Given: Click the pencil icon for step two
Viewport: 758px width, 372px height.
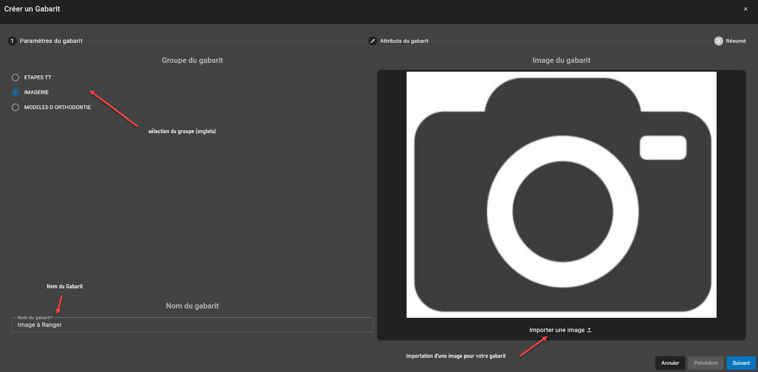Looking at the screenshot, I should click(373, 41).
